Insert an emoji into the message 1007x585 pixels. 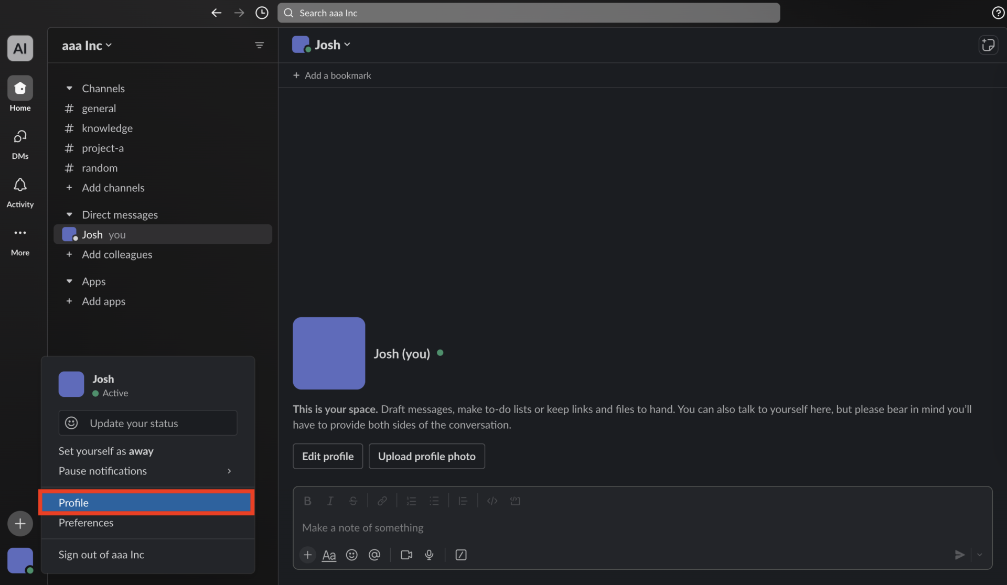click(351, 555)
